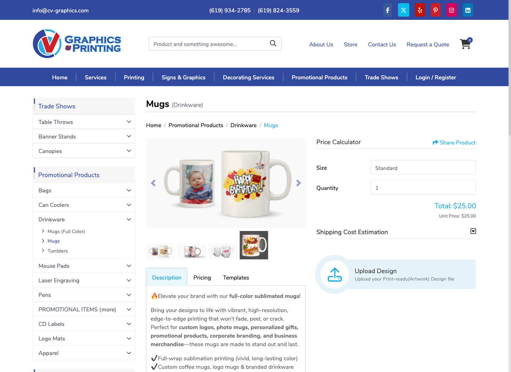
Task: Click the Upload Design icon
Action: (335, 275)
